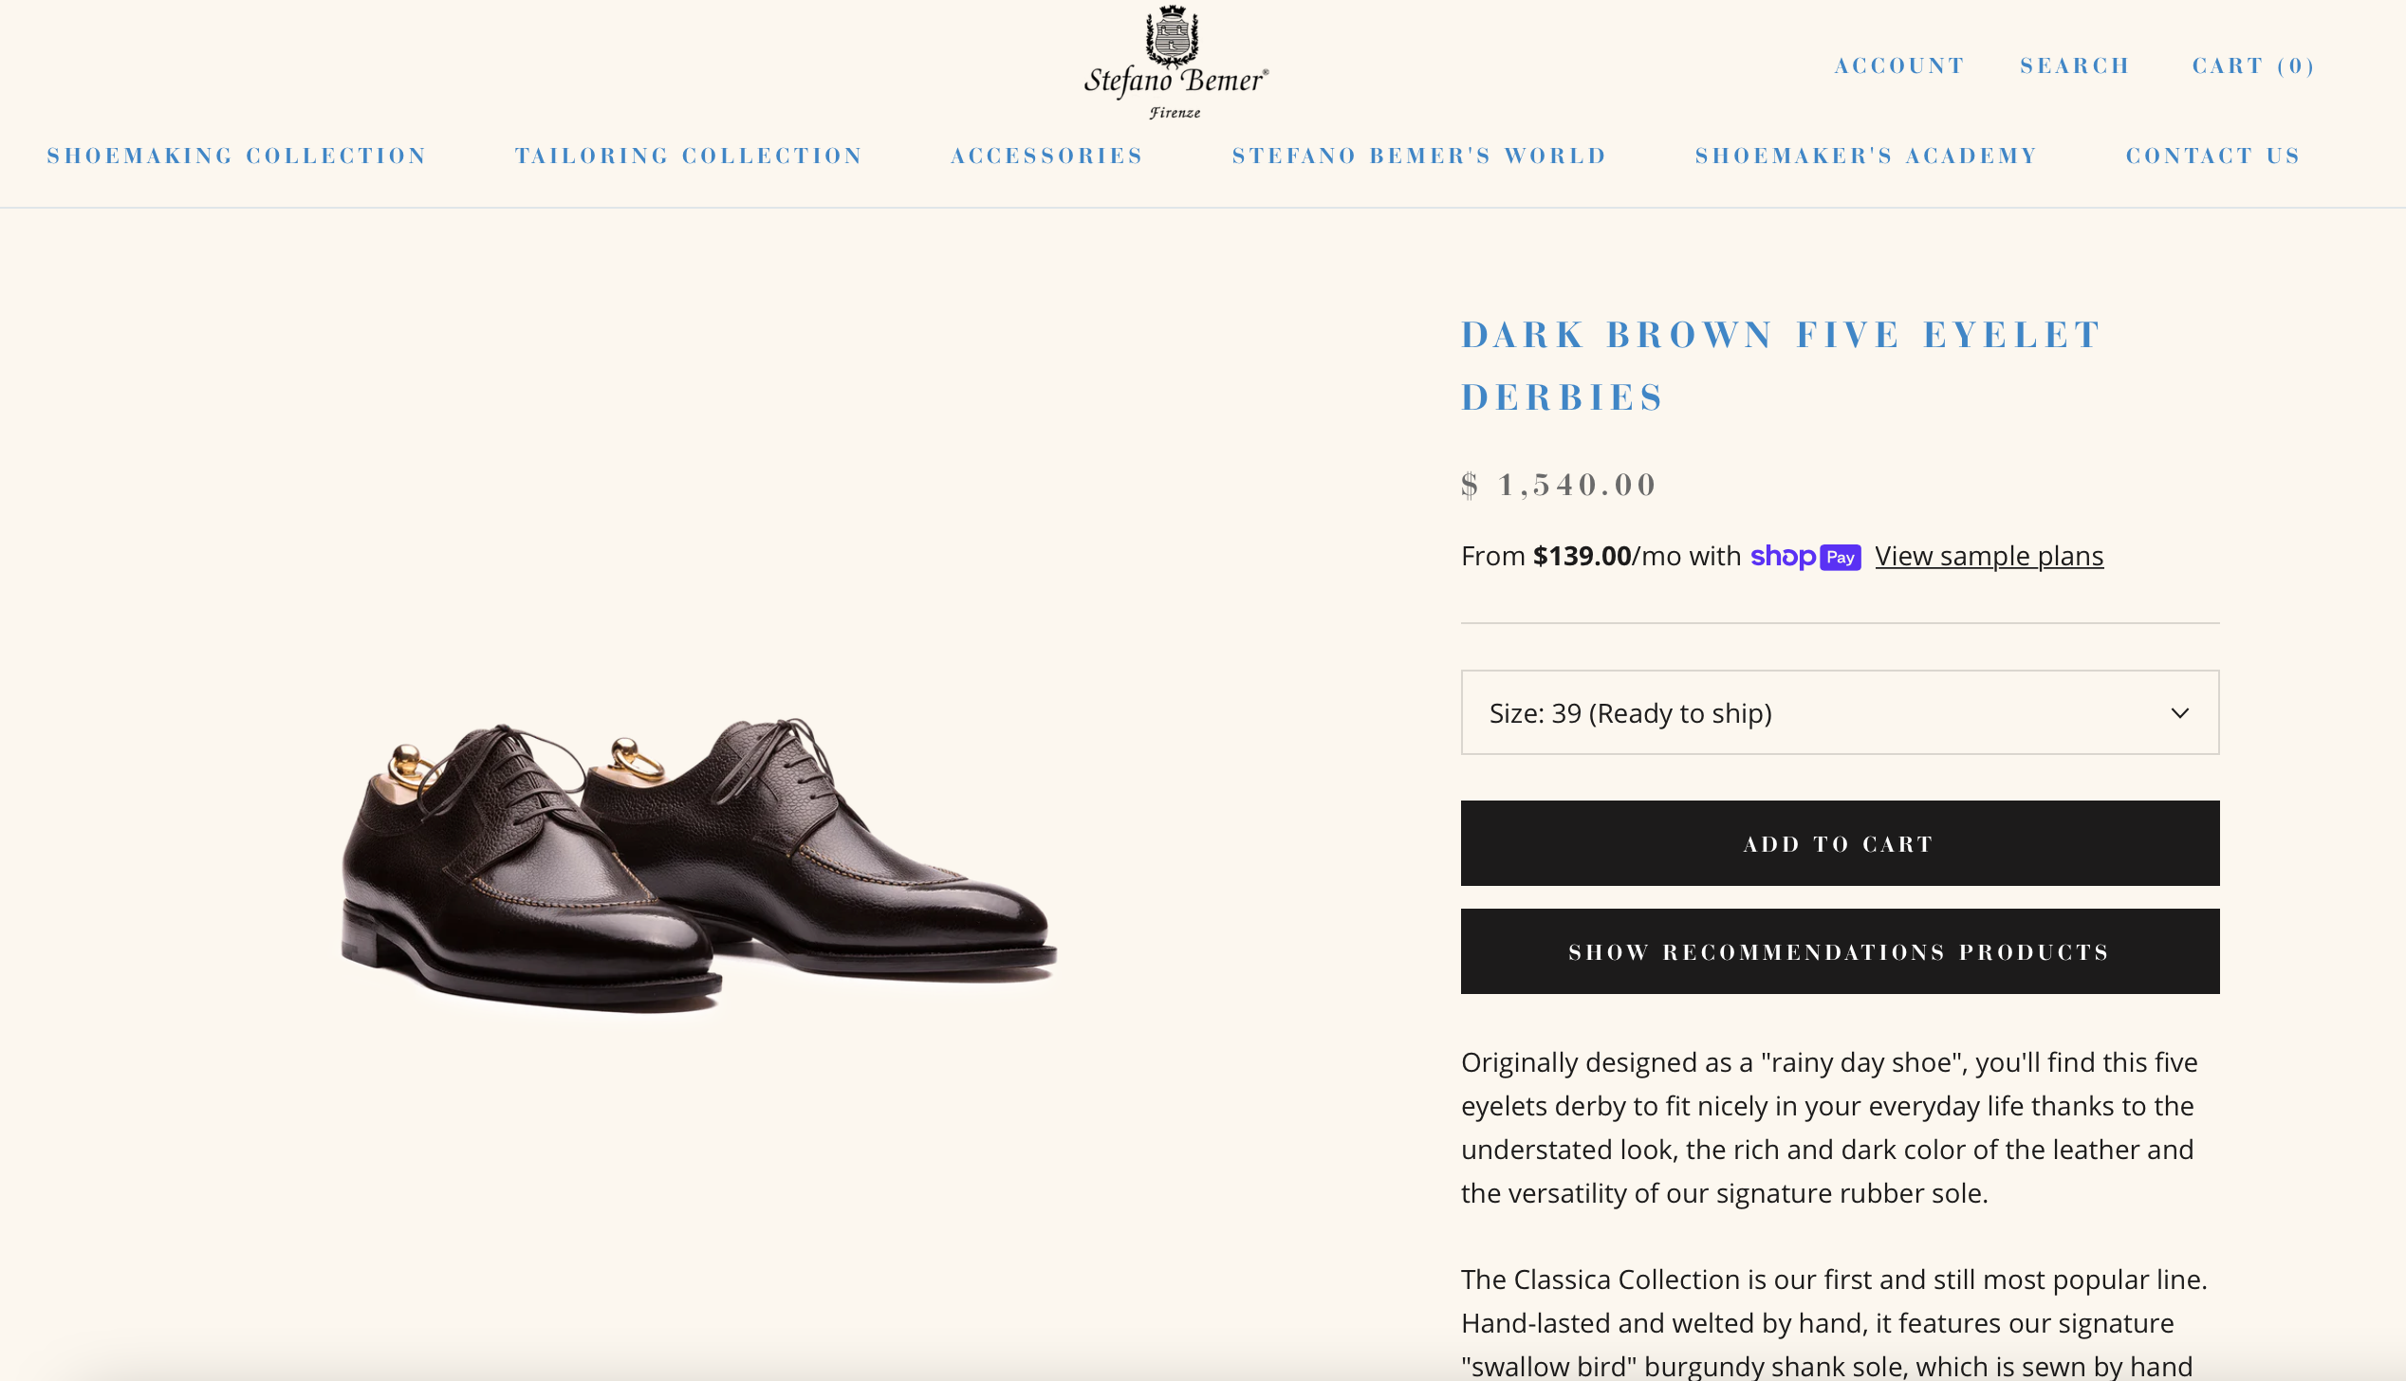The width and height of the screenshot is (2406, 1381).
Task: Open the Account page
Action: [x=1899, y=64]
